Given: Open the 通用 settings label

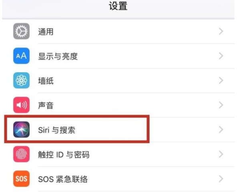Looking at the screenshot, I should point(46,32).
